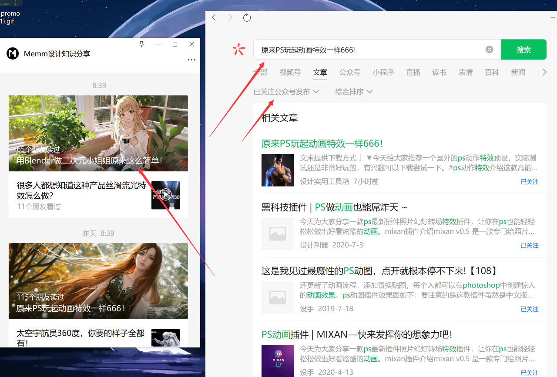Click the Memm设计知识分享 title
The image size is (557, 377).
(57, 54)
